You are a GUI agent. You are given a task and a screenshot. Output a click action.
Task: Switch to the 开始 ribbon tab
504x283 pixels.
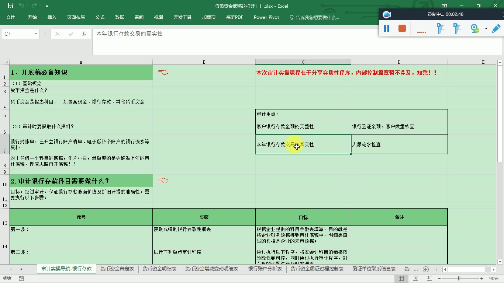click(32, 17)
